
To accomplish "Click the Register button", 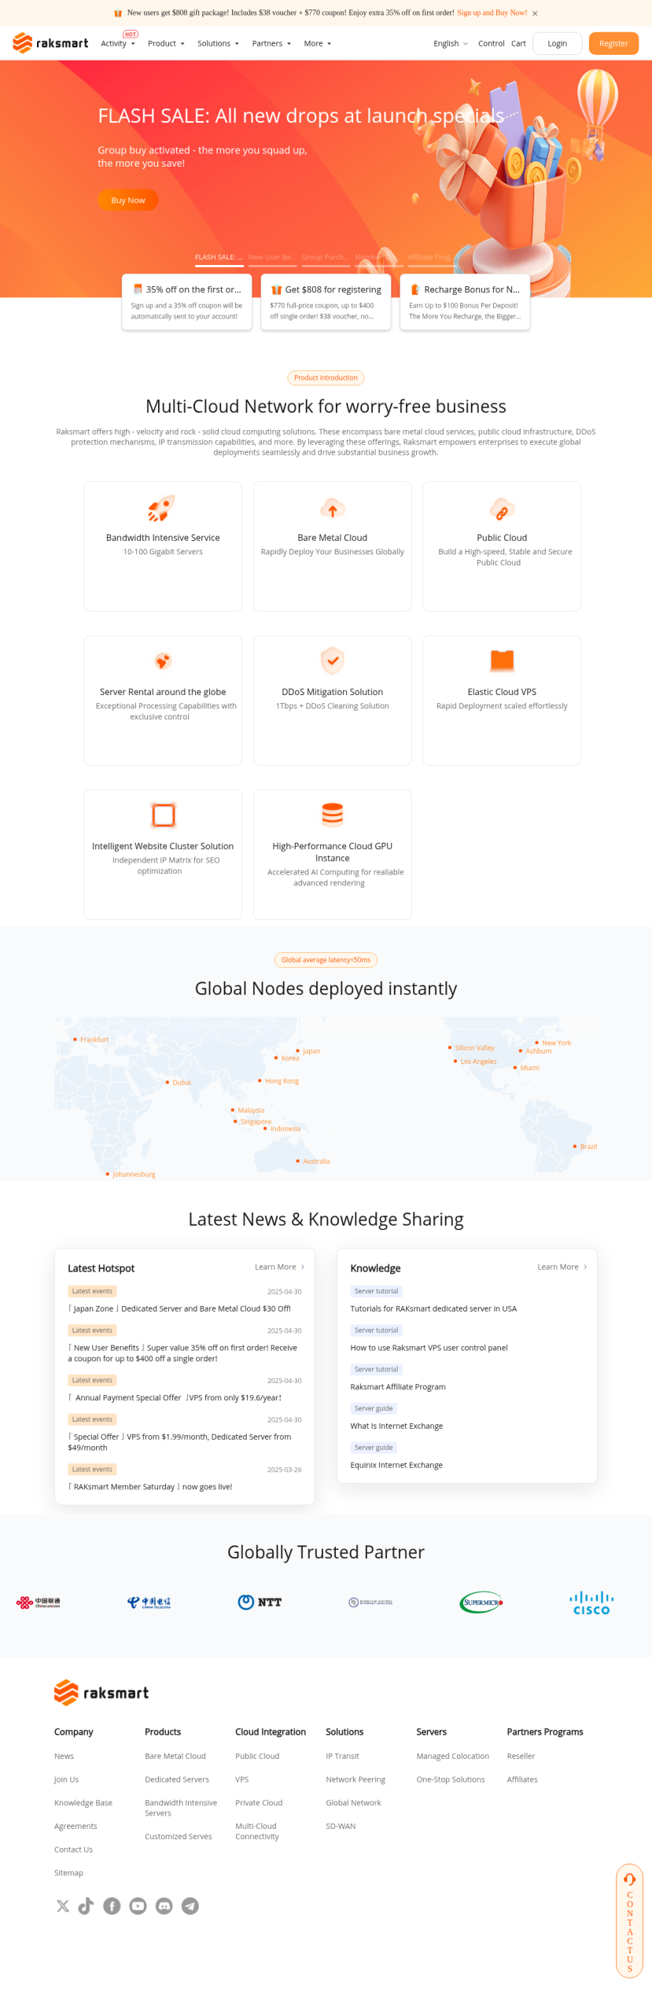I will point(613,43).
